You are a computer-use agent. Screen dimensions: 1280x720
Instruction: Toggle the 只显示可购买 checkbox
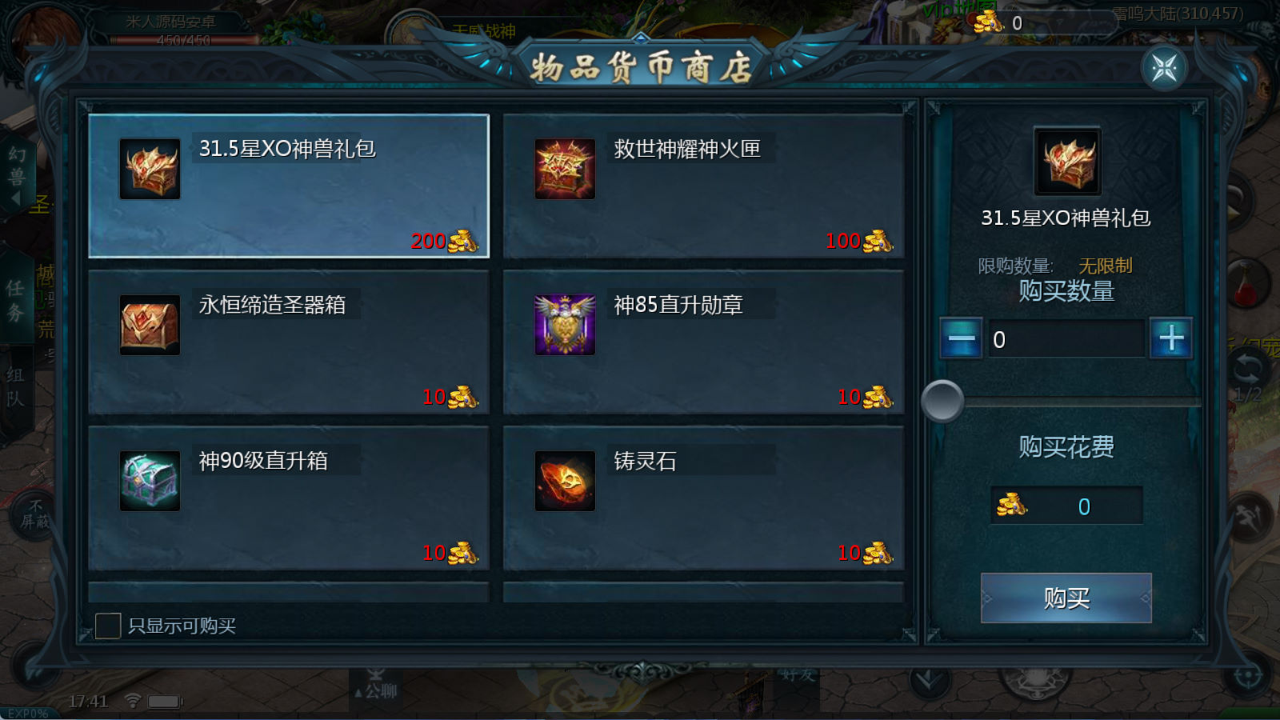108,626
